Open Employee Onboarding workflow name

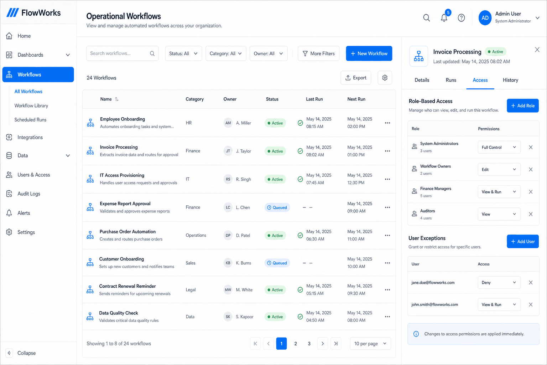click(x=123, y=119)
